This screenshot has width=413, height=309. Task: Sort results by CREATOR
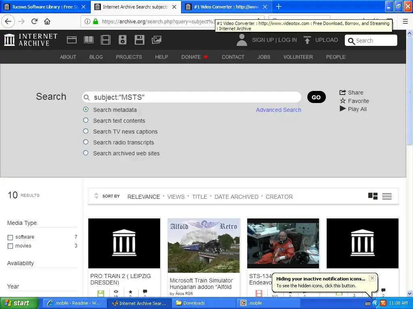pyautogui.click(x=279, y=197)
